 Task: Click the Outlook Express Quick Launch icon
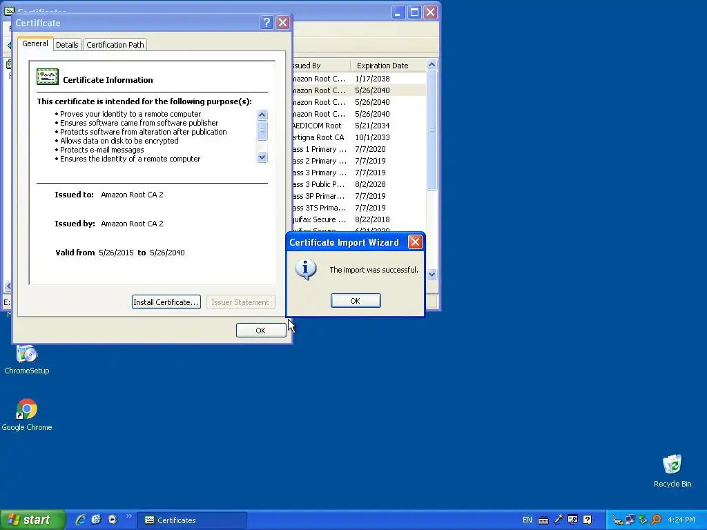pos(97,520)
